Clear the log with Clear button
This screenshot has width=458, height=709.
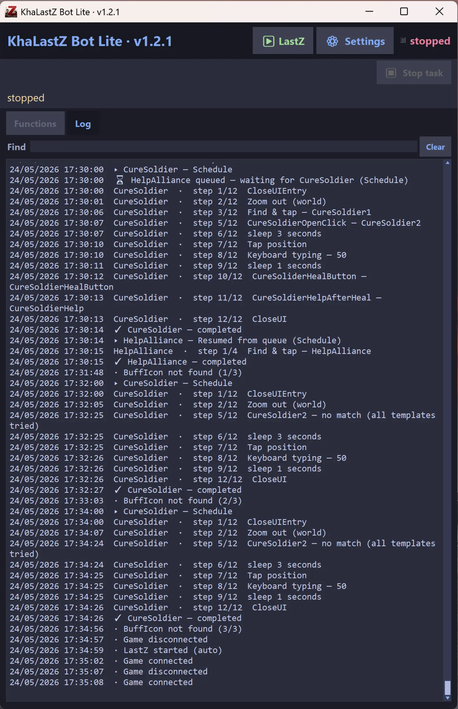point(435,147)
